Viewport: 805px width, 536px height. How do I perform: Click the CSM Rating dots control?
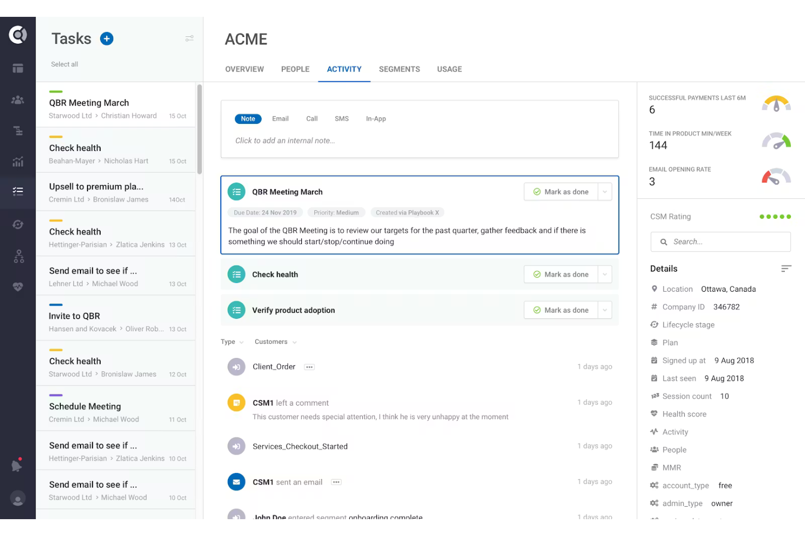[x=775, y=216]
